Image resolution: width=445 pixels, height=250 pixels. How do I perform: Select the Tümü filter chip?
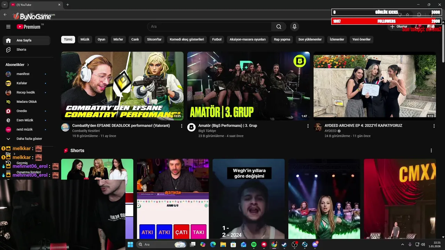[68, 39]
